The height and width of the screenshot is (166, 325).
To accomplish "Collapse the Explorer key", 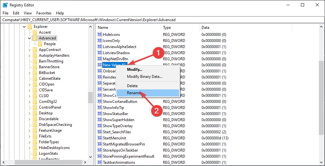I will (24, 27).
